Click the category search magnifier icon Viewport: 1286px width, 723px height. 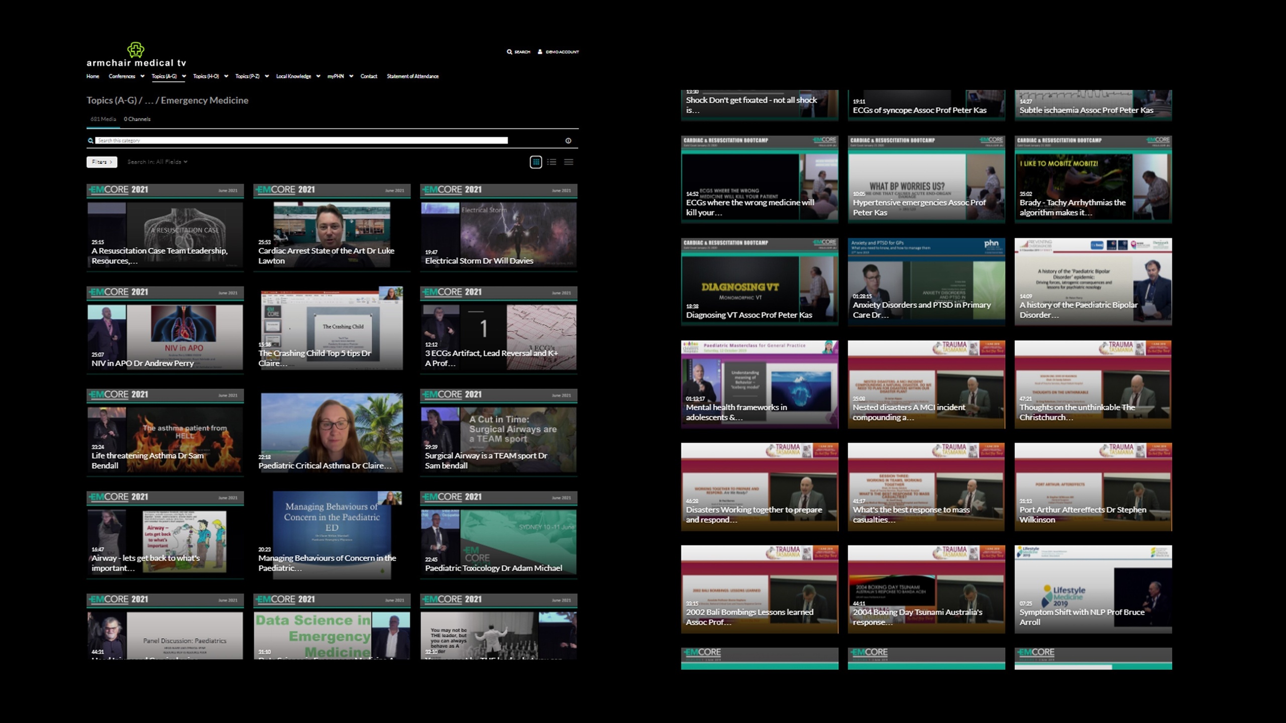(90, 141)
